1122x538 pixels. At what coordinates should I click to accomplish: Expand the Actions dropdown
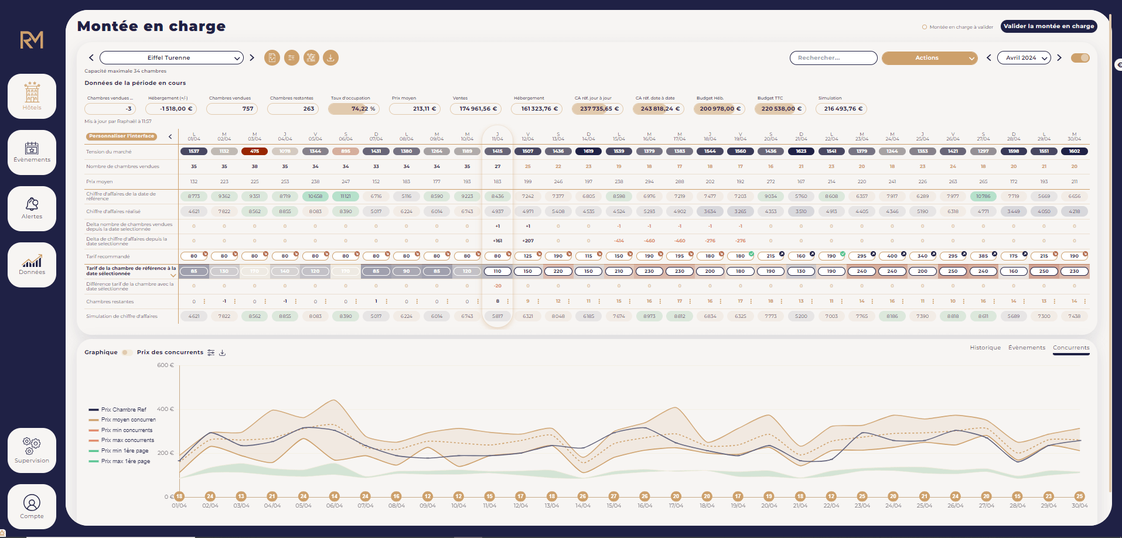(x=929, y=58)
